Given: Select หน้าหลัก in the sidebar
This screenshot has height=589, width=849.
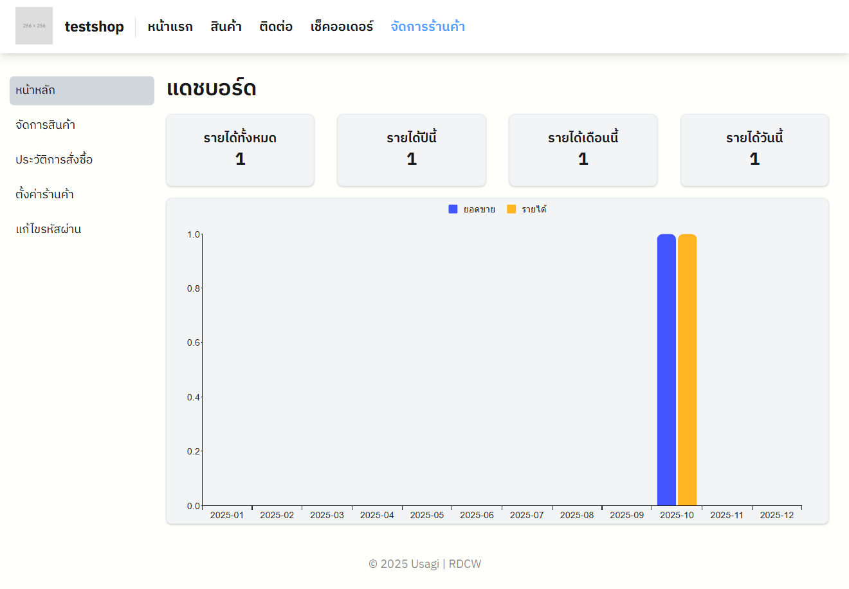Looking at the screenshot, I should (82, 91).
